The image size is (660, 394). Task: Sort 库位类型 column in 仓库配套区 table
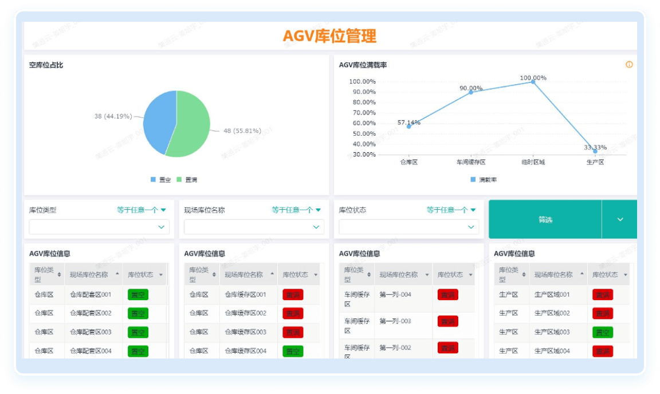coord(59,275)
